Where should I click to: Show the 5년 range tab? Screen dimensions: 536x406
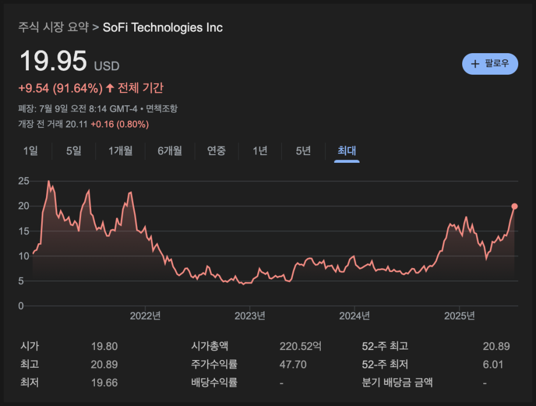coord(303,151)
